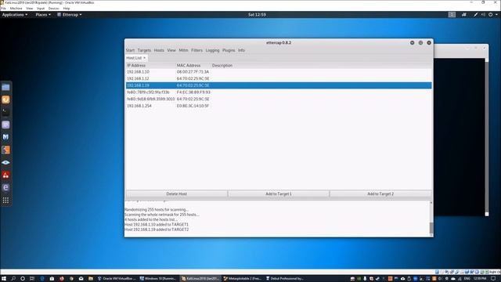
Task: Open VirtualBox Help menu
Action: pyautogui.click(x=66, y=9)
